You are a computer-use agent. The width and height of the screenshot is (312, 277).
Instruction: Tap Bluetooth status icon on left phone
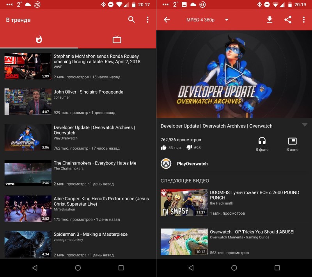tap(103, 4)
